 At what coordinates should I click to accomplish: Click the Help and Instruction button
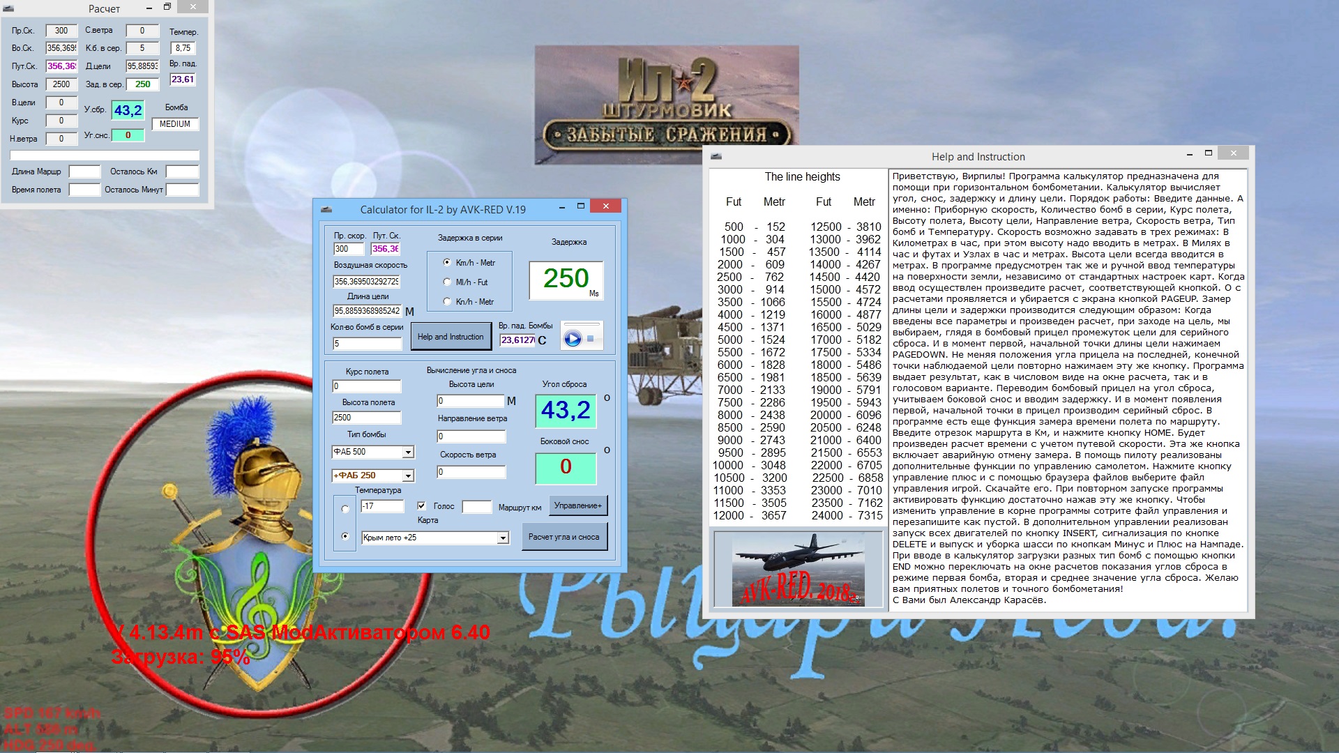pos(451,337)
